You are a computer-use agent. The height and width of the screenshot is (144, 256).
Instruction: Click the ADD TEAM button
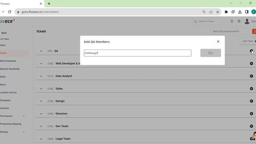248,41
